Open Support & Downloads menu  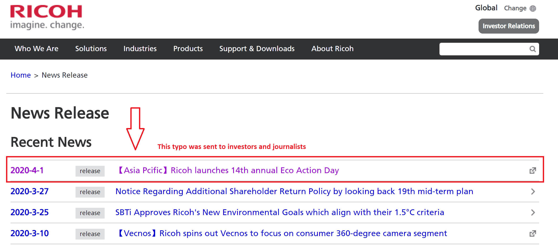click(257, 49)
